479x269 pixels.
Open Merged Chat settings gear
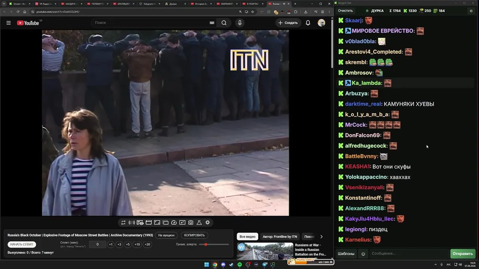[x=471, y=11]
